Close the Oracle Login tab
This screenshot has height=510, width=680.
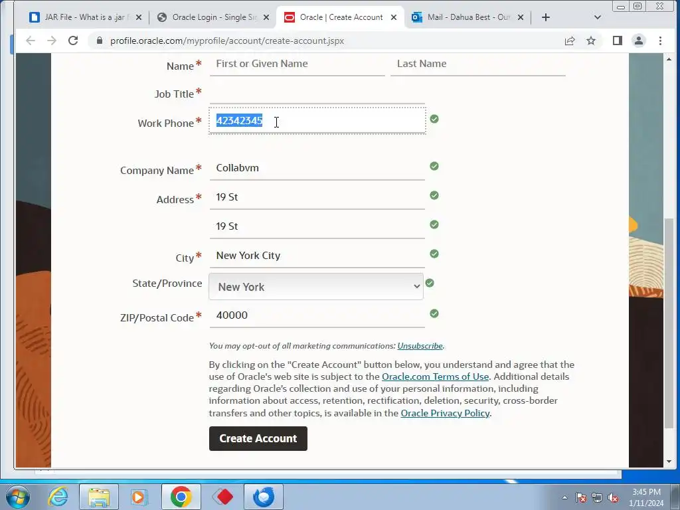pyautogui.click(x=266, y=17)
